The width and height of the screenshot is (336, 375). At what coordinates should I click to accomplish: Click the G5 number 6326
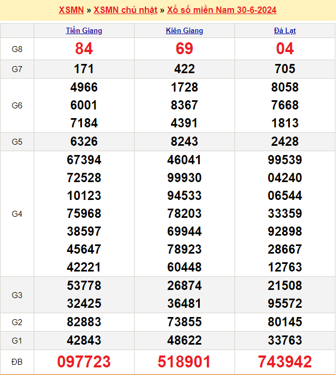tap(84, 141)
